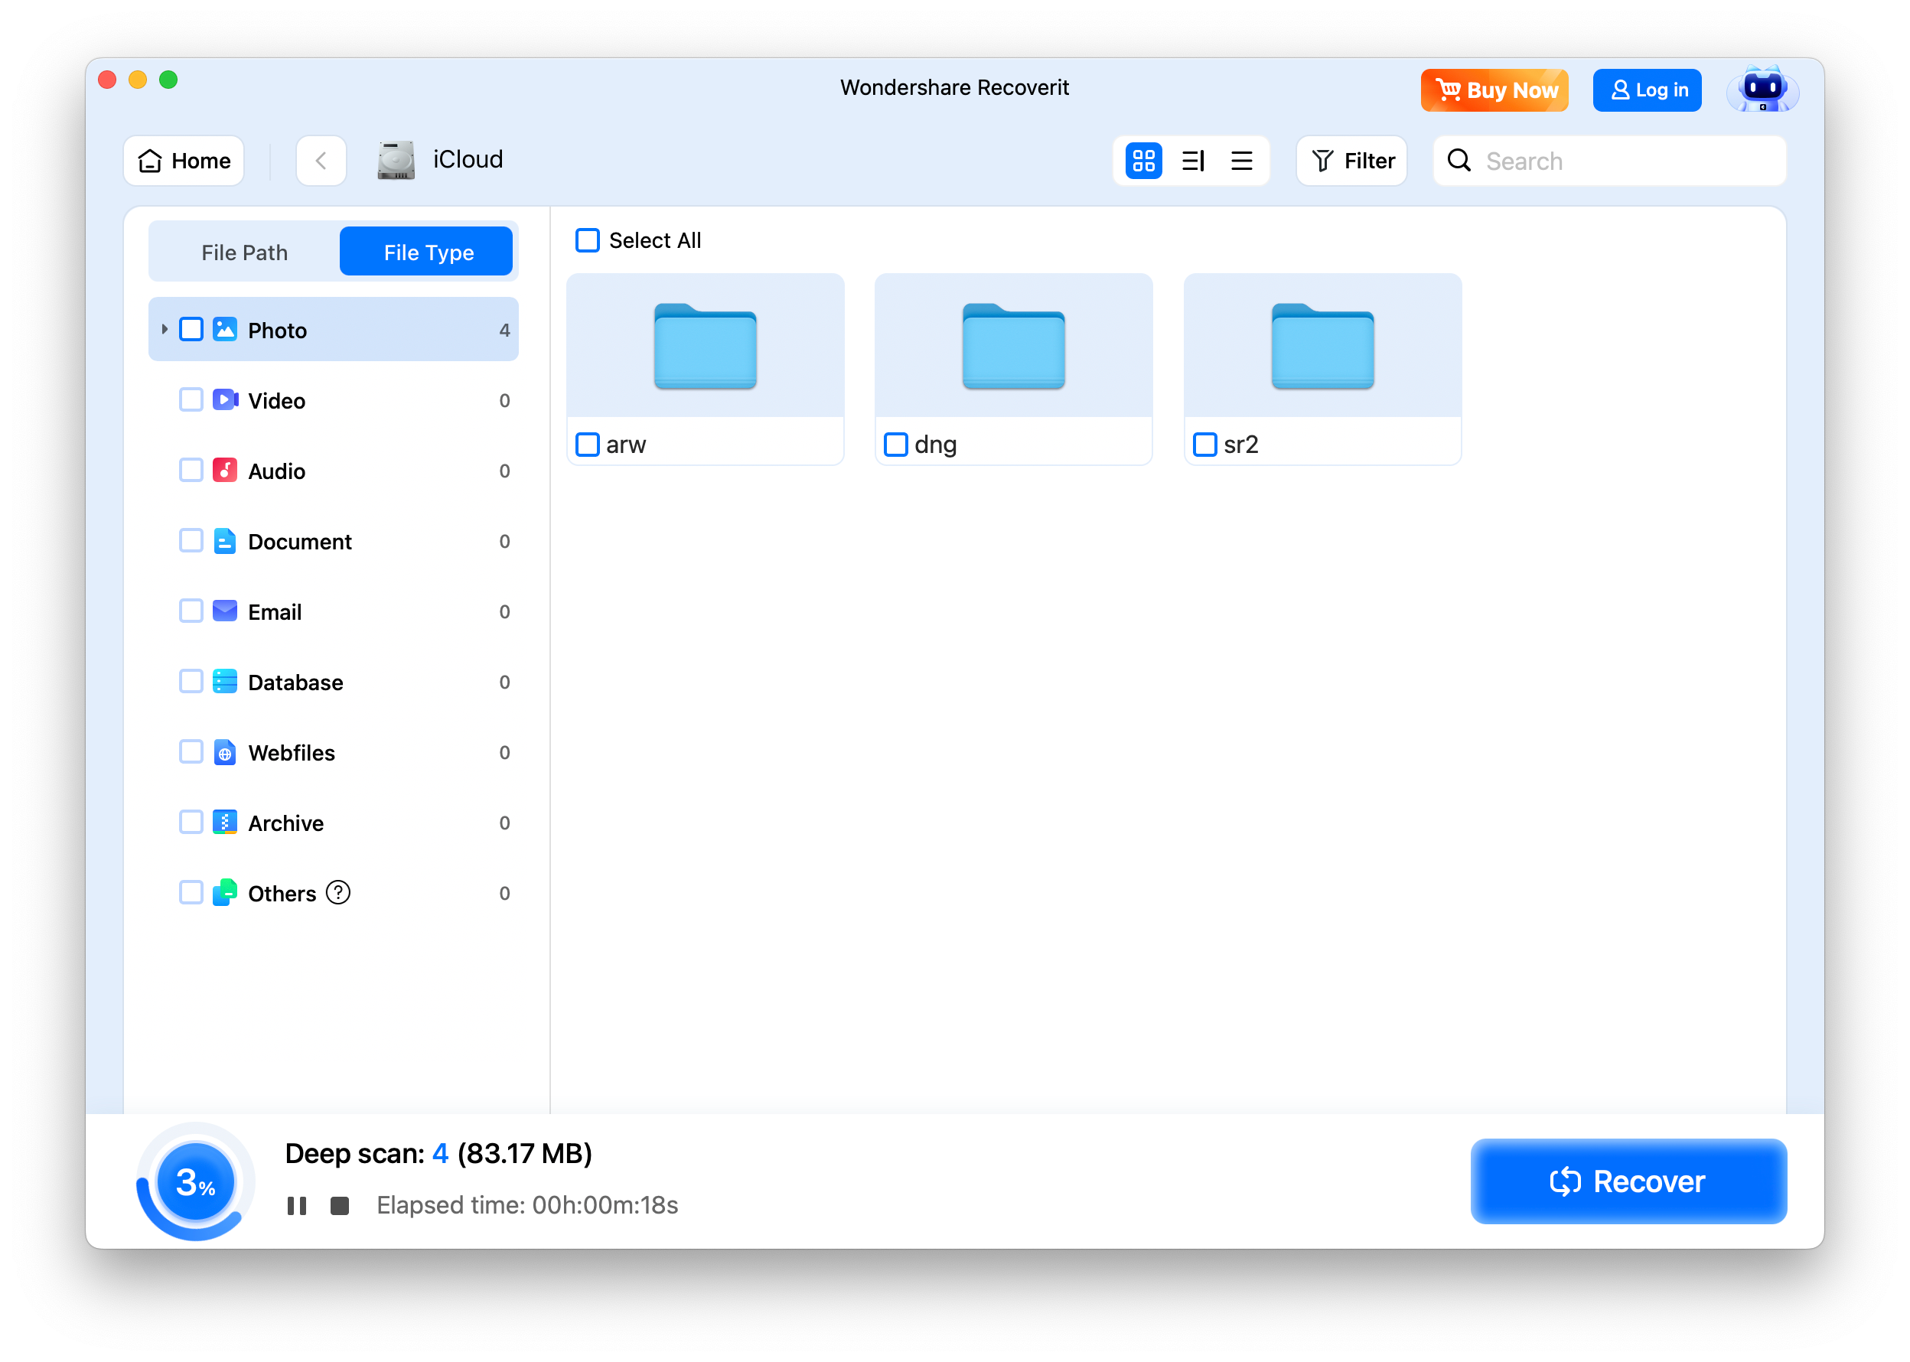
Task: Click the iCloud location label
Action: tap(468, 159)
